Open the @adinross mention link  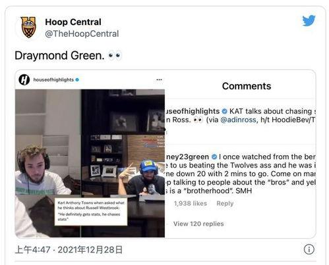(x=238, y=120)
